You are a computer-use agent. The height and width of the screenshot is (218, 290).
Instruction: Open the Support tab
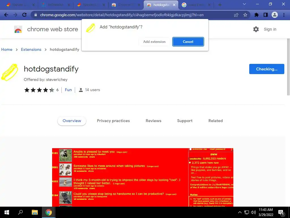[185, 121]
